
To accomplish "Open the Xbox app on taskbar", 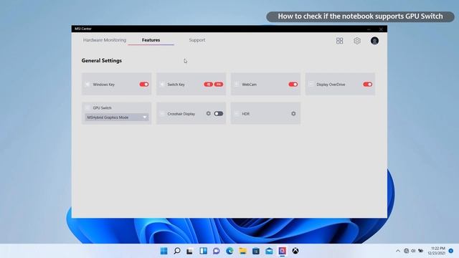I will tap(295, 251).
